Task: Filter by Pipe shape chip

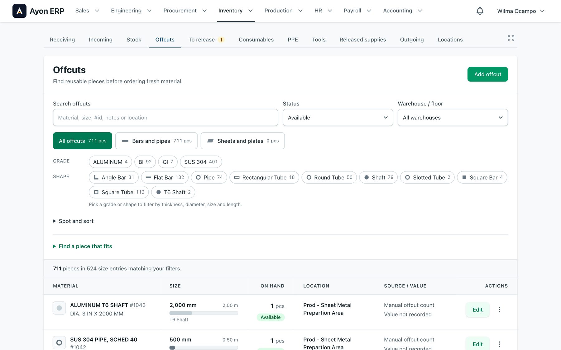Action: (x=209, y=177)
